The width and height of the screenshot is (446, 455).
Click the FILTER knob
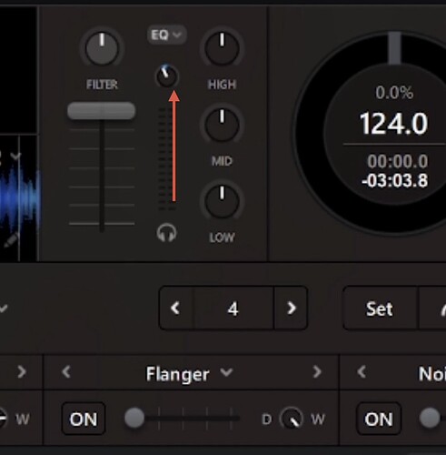coord(102,48)
